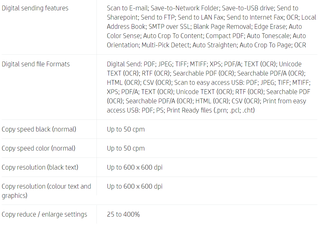Image resolution: width=323 pixels, height=225 pixels.
Task: Click the copy speed black "Up to 50 cpm" value
Action: coord(126,129)
